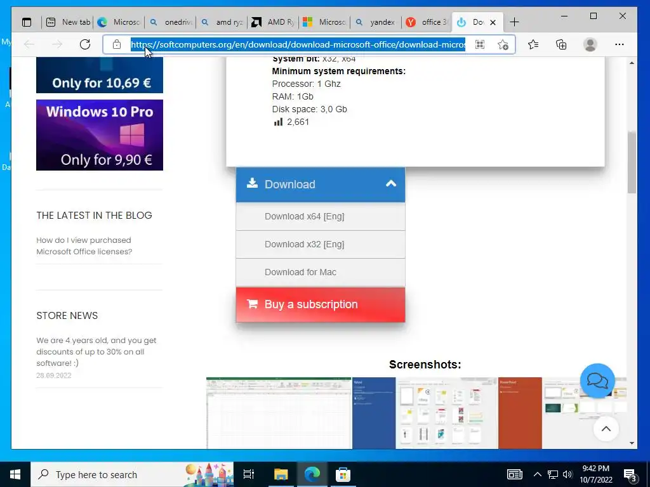Click the Microsoft Edge taskbar icon
Screen dimensions: 650x487
click(x=312, y=474)
